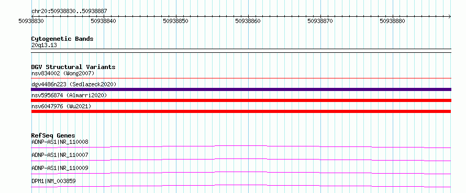Select variant dgv4486n223 (Sedlazeck2020) label
466x193 pixels.
[x=74, y=84]
